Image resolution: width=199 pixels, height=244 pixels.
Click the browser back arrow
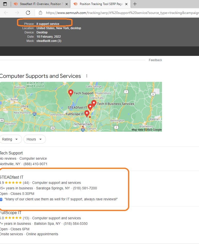click(6, 13)
